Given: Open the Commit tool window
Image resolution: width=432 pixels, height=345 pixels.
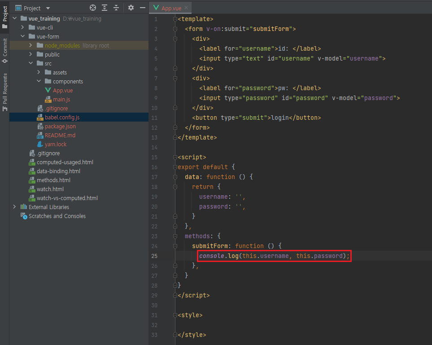Looking at the screenshot, I should click(x=5, y=50).
